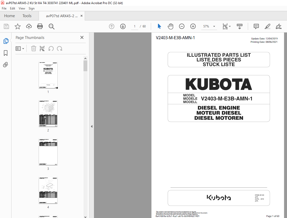Screen dimensions: 287x218
Task: Click the scrolling mode download icon
Action: (x=240, y=26)
